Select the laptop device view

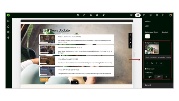pos(138,15)
